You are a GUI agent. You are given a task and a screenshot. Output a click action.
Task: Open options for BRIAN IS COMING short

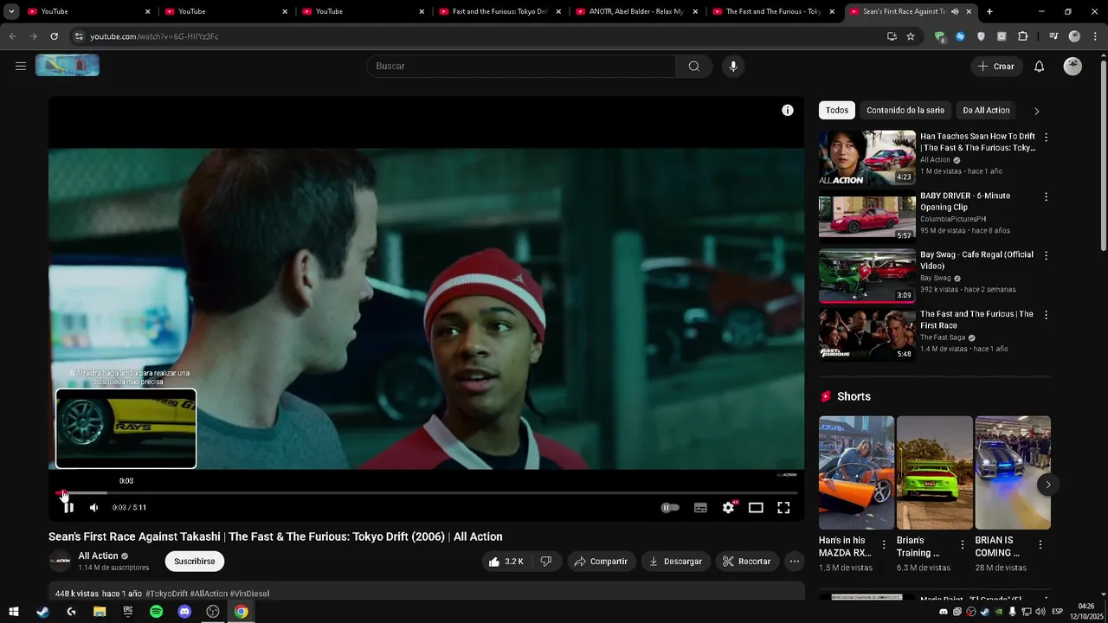1040,544
